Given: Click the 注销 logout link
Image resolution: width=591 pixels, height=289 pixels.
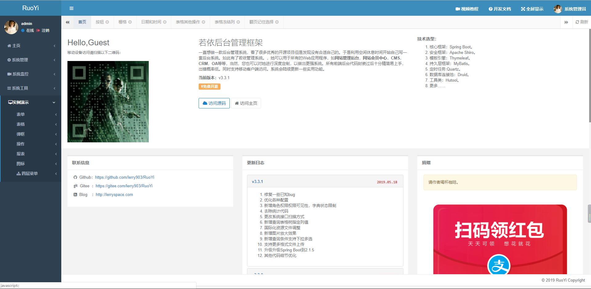Looking at the screenshot, I should tap(43, 30).
